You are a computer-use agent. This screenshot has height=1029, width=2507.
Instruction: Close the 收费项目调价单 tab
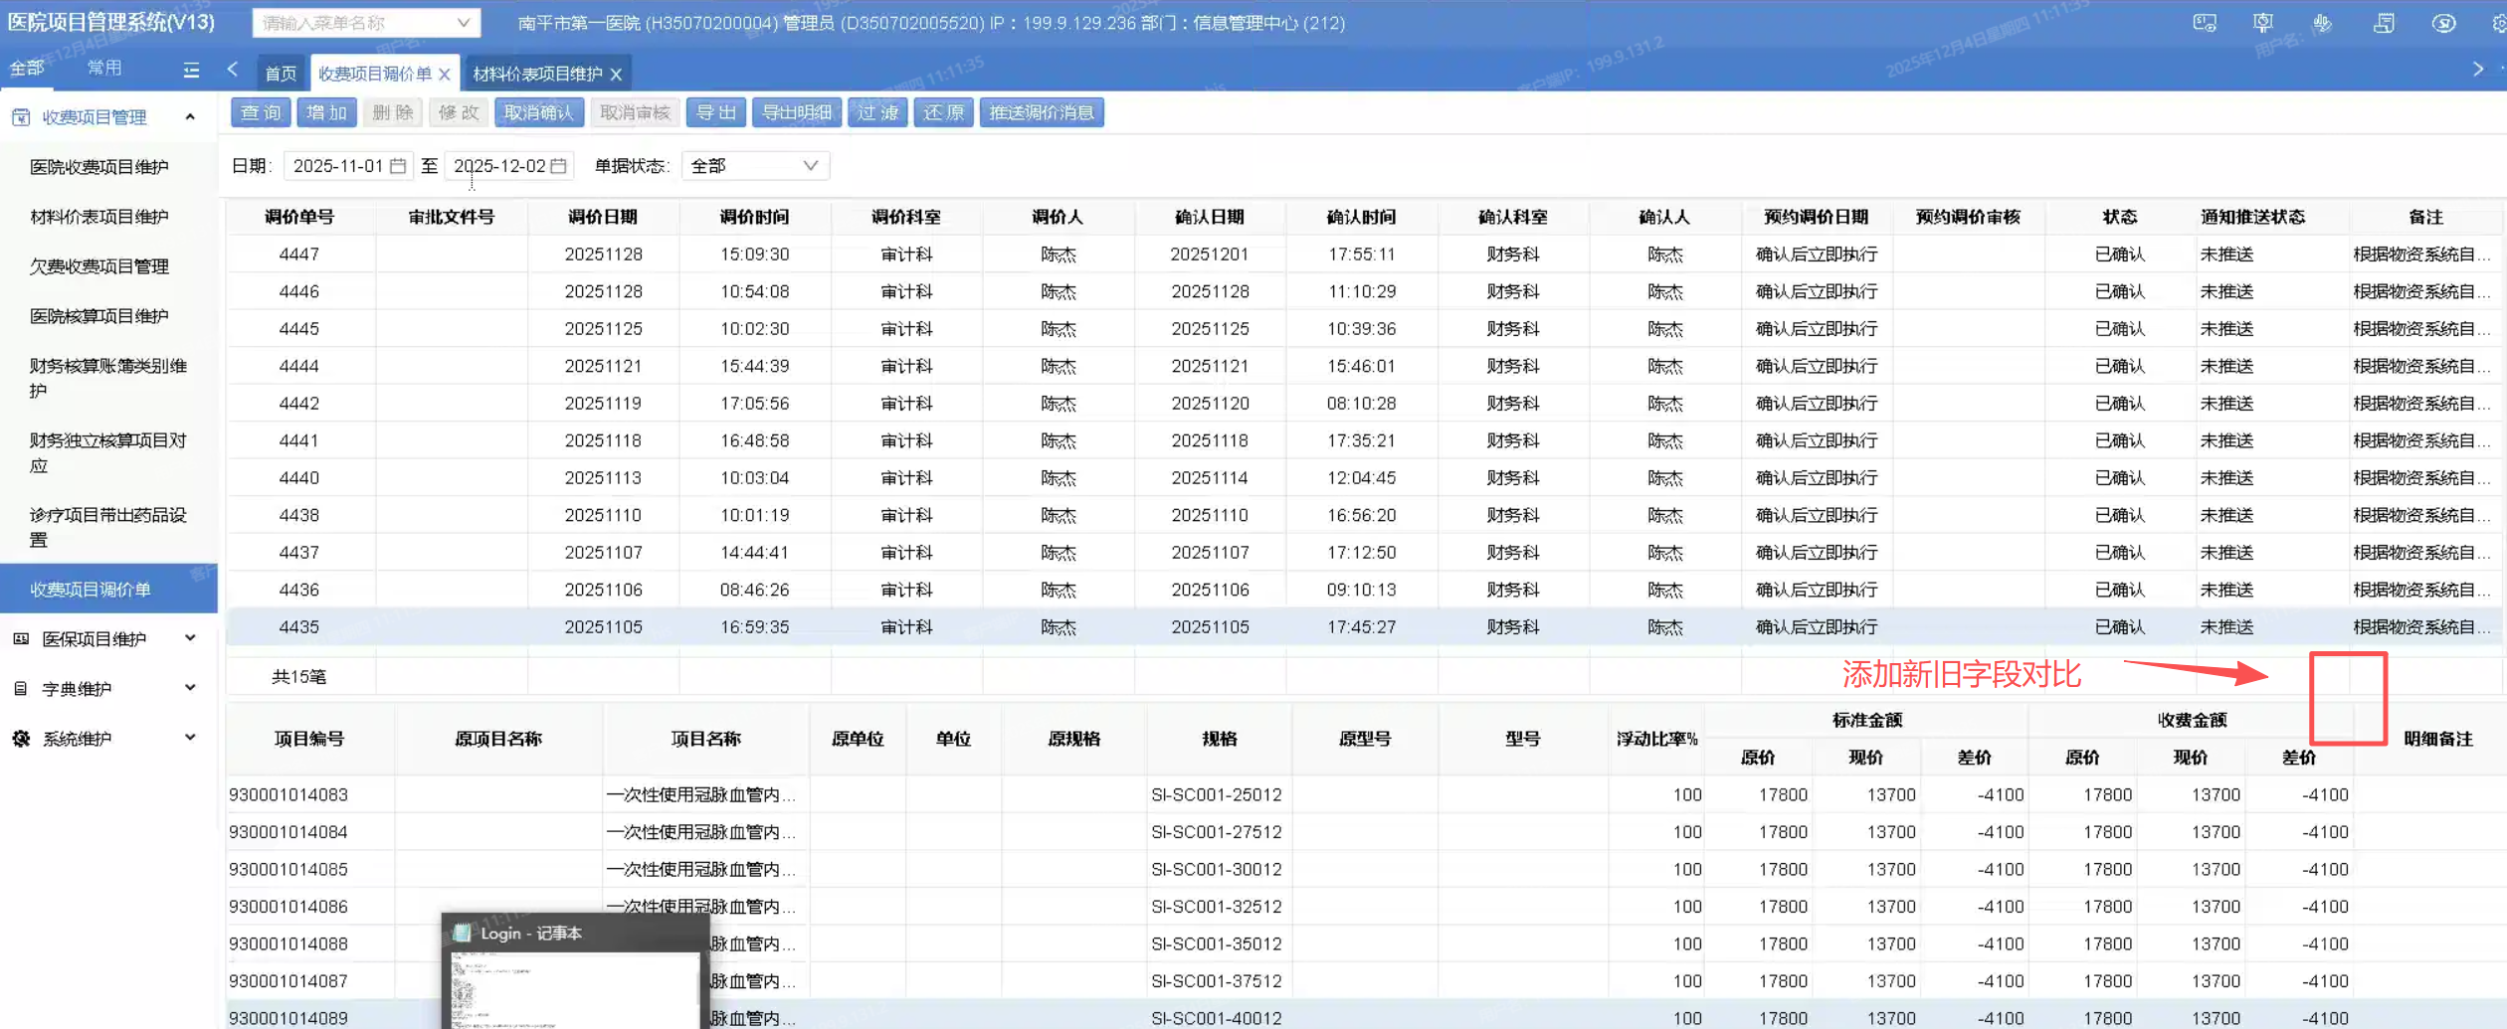[445, 75]
